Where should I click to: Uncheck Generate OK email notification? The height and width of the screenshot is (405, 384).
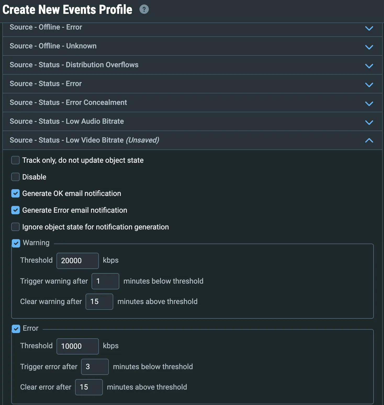15,194
